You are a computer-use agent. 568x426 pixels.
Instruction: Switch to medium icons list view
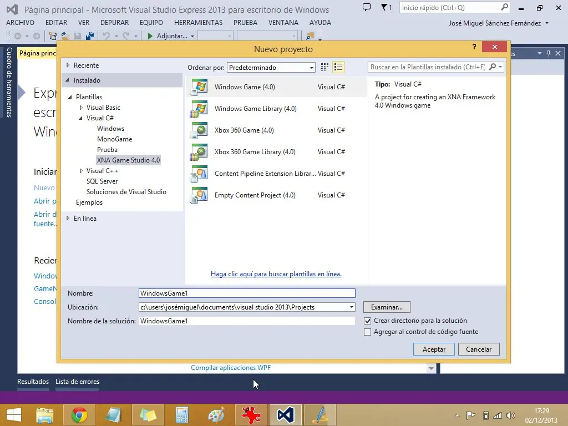point(338,67)
